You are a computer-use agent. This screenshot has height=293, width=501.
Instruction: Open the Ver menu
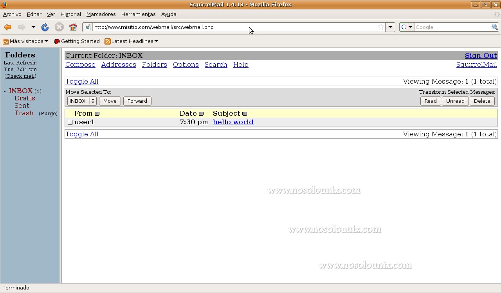click(51, 14)
